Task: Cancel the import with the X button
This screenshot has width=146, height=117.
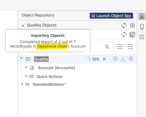Action: pos(104,59)
